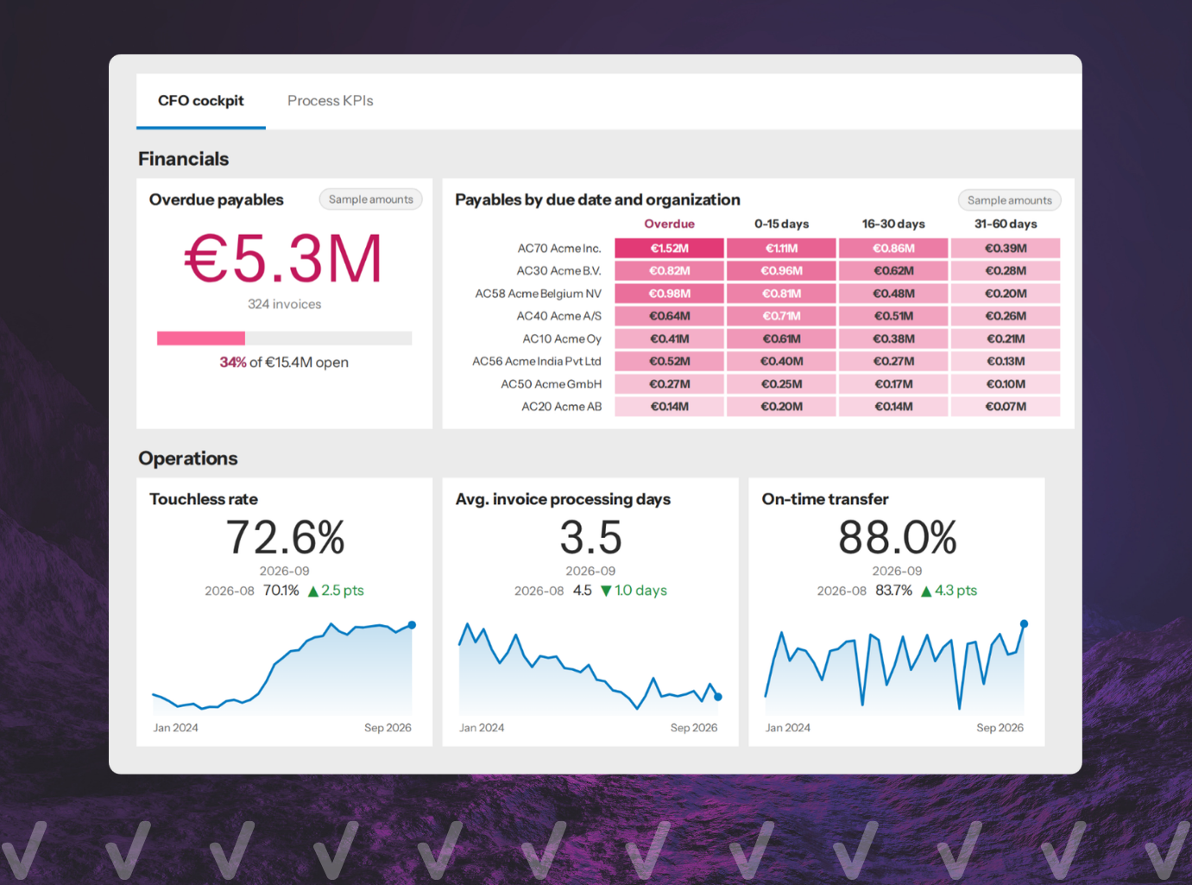The height and width of the screenshot is (885, 1192).
Task: Click the Avg. invoice processing days title
Action: click(563, 499)
